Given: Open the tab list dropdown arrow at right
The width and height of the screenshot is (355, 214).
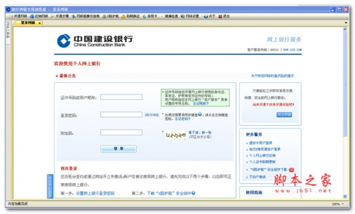Looking at the screenshot, I should tap(346, 23).
